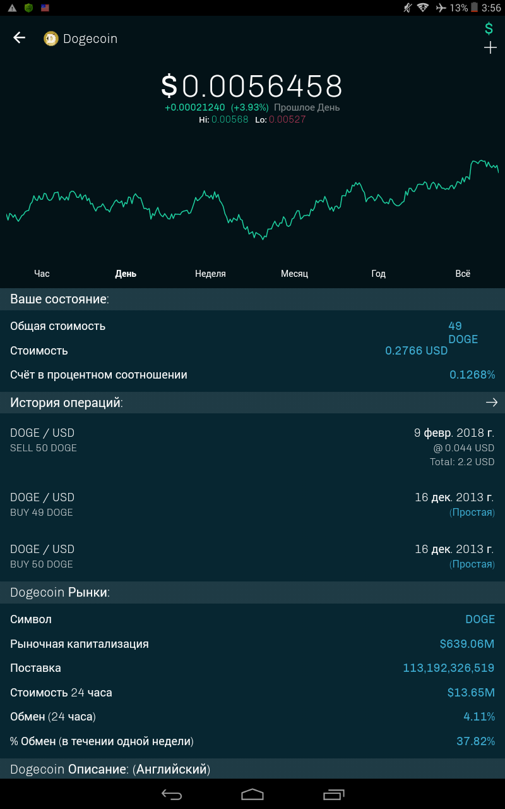Switch chart to Неделя range
This screenshot has width=505, height=809.
click(210, 274)
